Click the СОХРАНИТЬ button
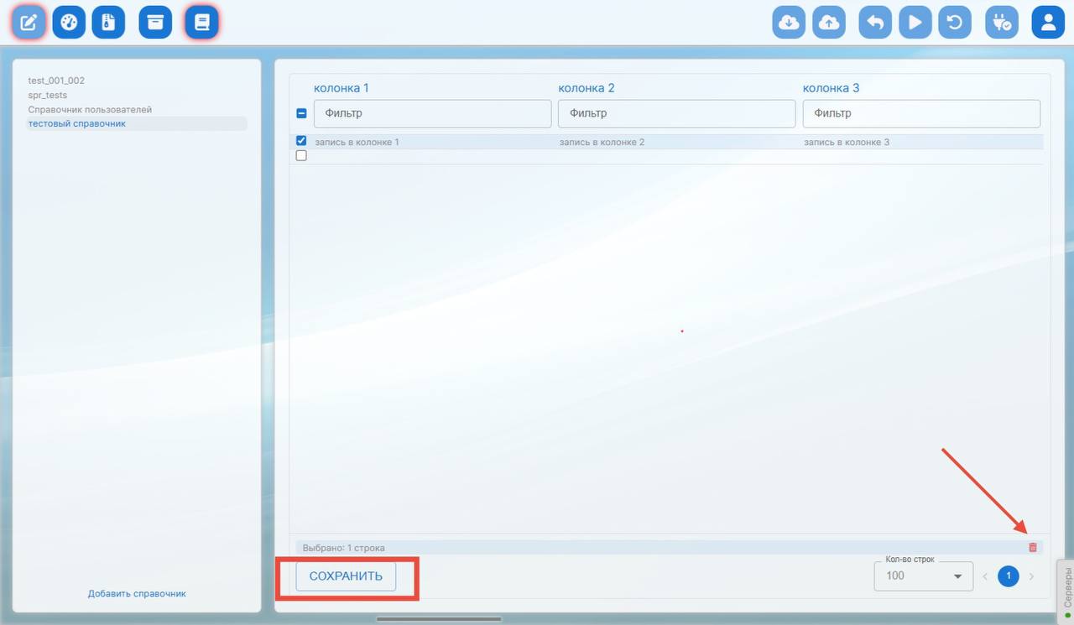 (346, 576)
